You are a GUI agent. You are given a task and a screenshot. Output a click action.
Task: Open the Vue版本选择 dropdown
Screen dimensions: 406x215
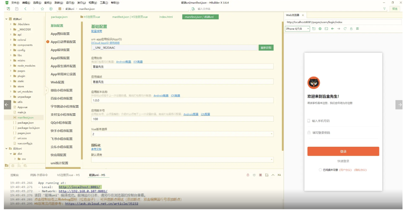[182, 134]
